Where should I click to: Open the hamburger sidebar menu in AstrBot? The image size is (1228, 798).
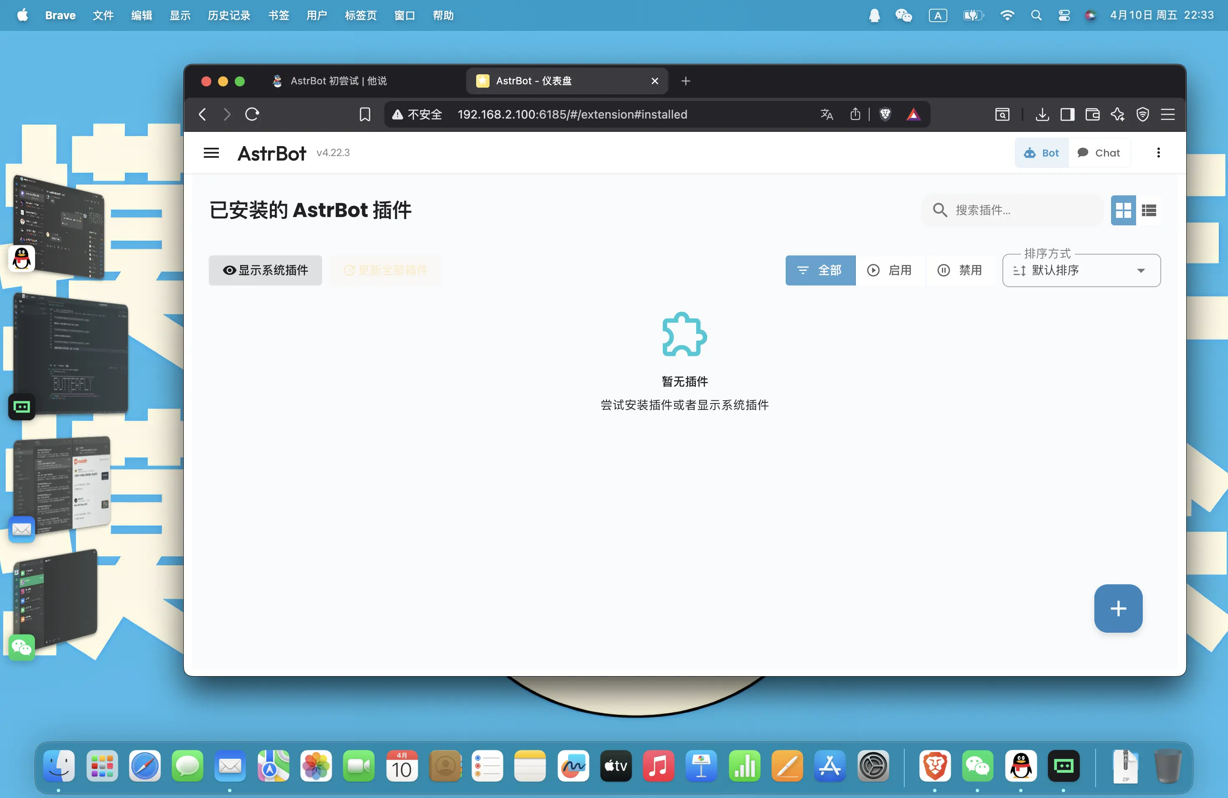pyautogui.click(x=211, y=153)
